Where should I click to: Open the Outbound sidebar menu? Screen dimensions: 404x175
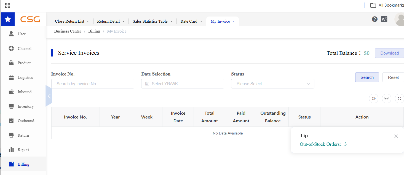point(23,121)
